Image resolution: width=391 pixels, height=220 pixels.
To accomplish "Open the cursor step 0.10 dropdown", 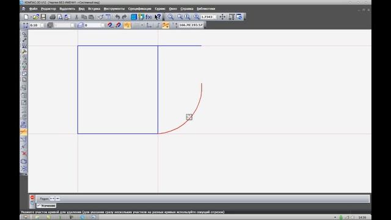I will 42,25.
